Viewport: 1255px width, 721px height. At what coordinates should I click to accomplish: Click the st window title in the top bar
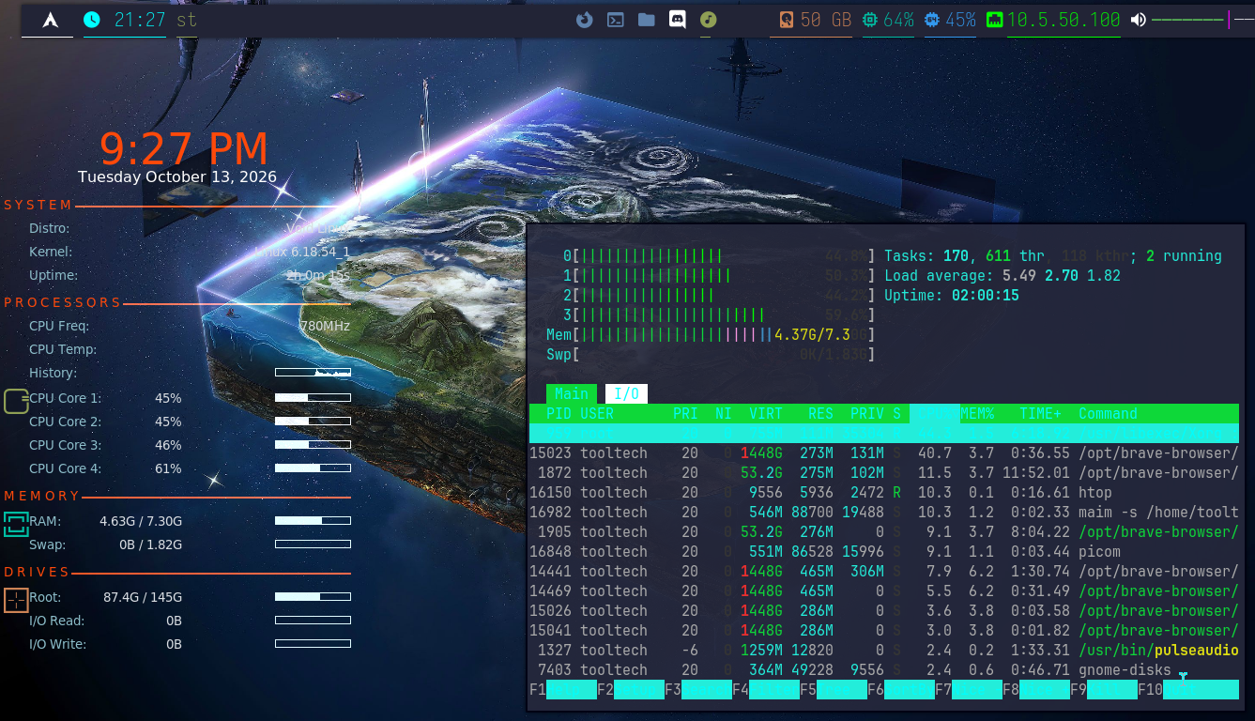[x=187, y=19]
